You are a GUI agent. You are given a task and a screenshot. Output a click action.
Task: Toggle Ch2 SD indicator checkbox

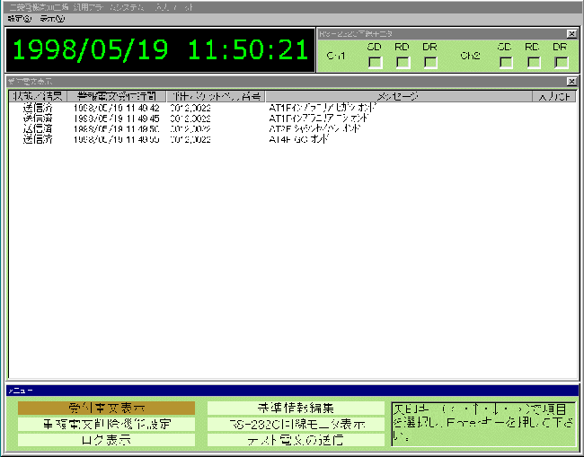(507, 62)
